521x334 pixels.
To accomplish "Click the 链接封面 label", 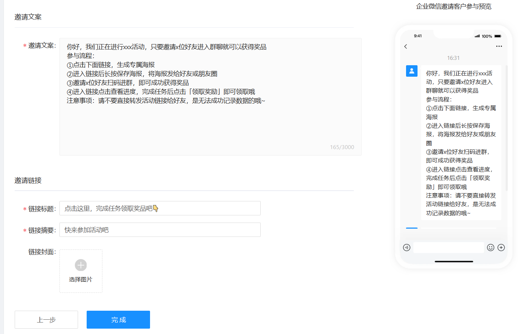I will 42,252.
